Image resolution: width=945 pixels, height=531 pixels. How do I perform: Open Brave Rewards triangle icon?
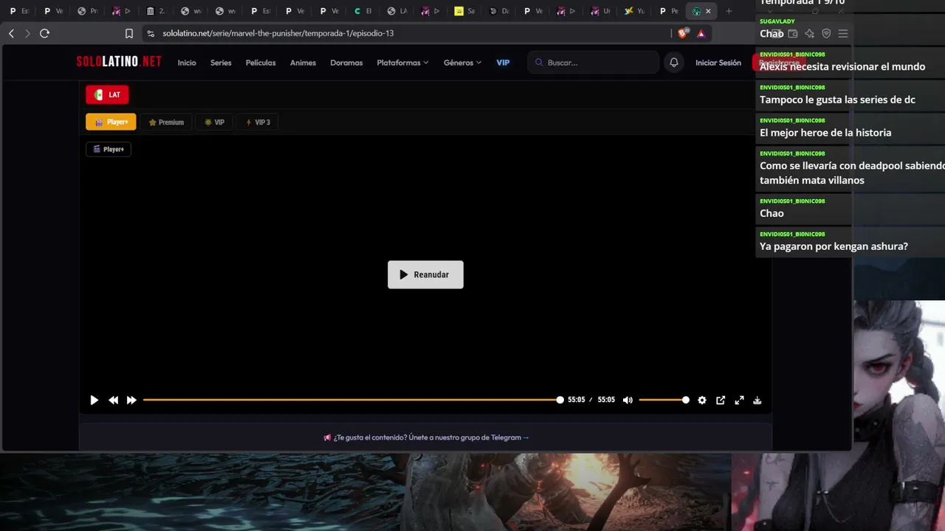tap(701, 33)
